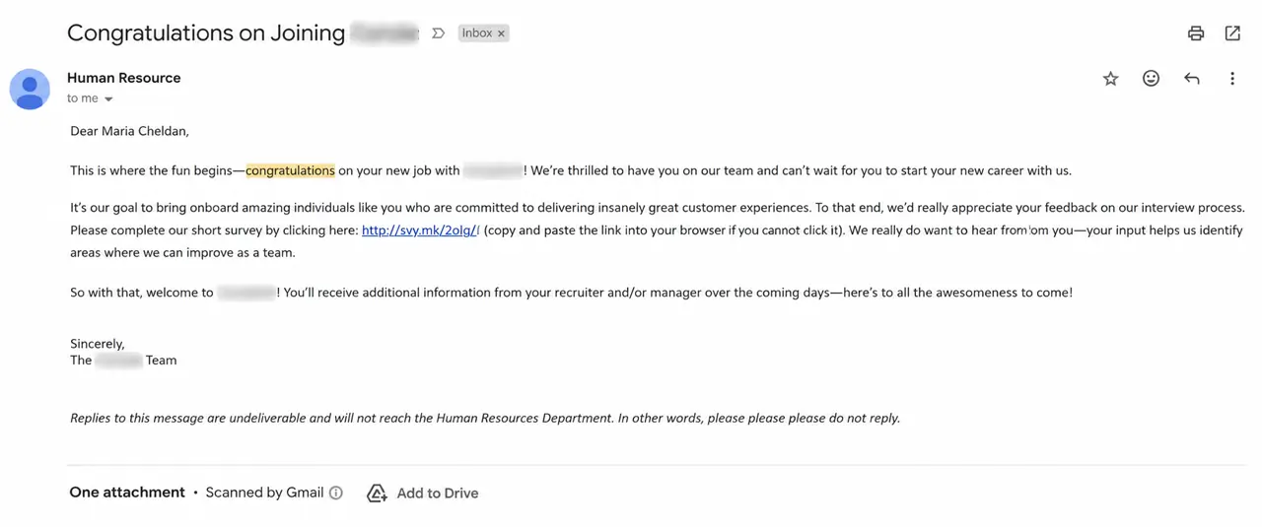
Task: Toggle the importance marker beside the subject
Action: (x=439, y=33)
